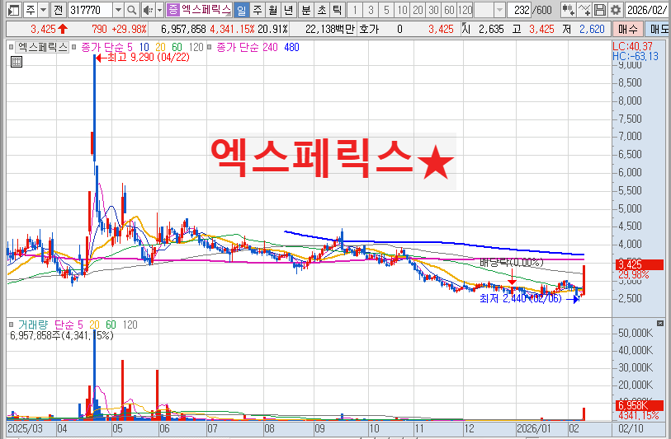Click the small square before 엑스페릭스 legend

[x=11, y=47]
